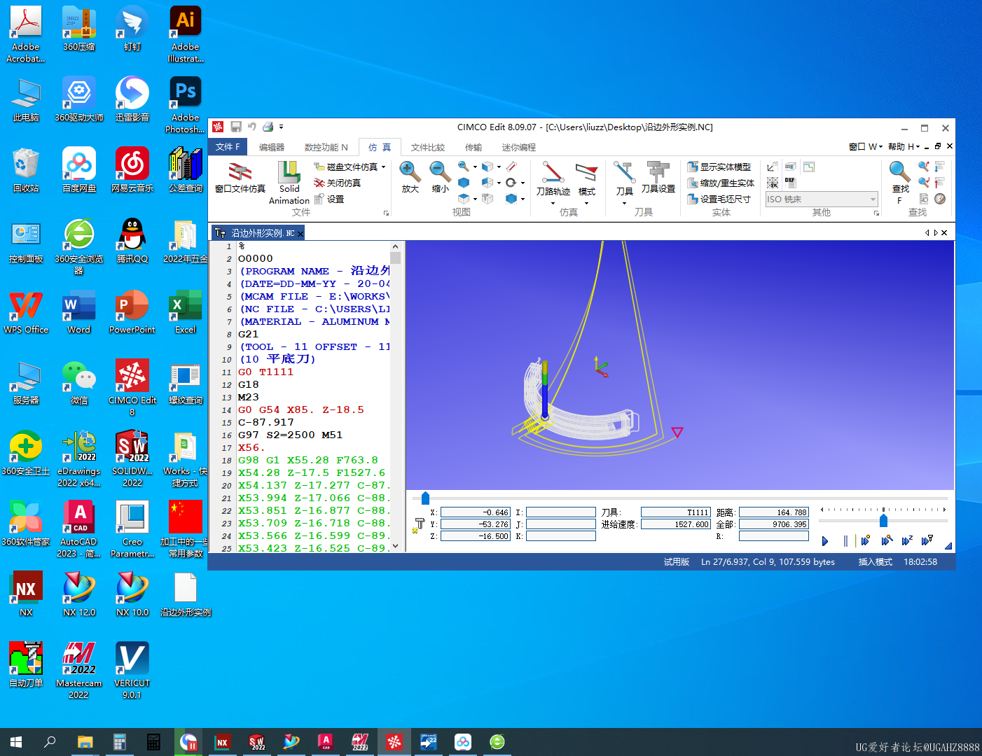Expand 磁盘文件仿真 dropdown arrow
This screenshot has height=756, width=982.
click(x=384, y=167)
